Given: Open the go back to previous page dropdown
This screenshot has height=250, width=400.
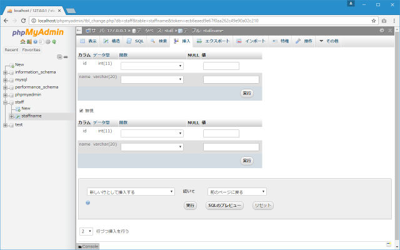Looking at the screenshot, I should pos(237,192).
